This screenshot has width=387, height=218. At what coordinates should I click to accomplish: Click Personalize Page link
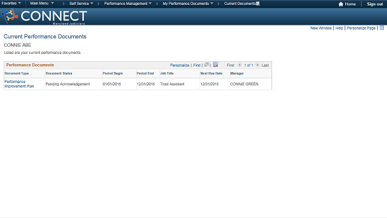pyautogui.click(x=361, y=28)
